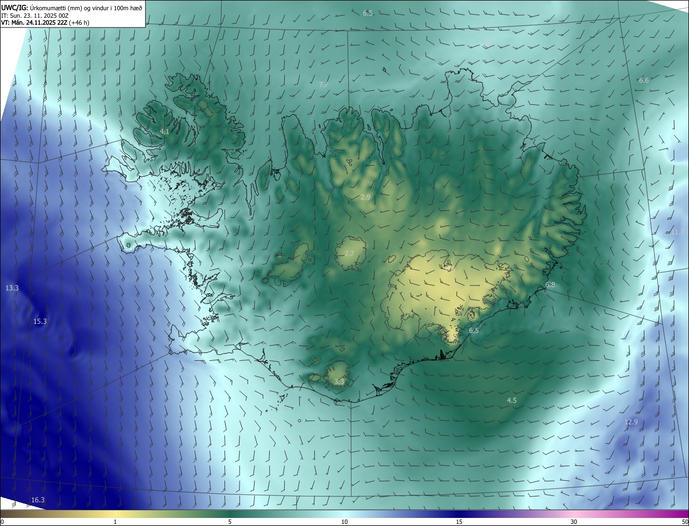Click the 13.3 value label
Image resolution: width=689 pixels, height=526 pixels.
point(12,288)
